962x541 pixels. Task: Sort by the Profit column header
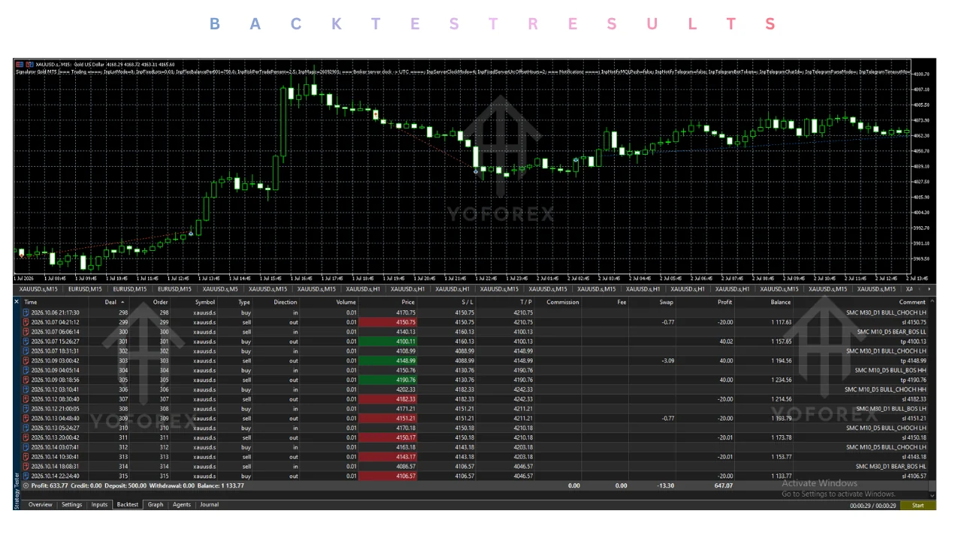pyautogui.click(x=725, y=302)
